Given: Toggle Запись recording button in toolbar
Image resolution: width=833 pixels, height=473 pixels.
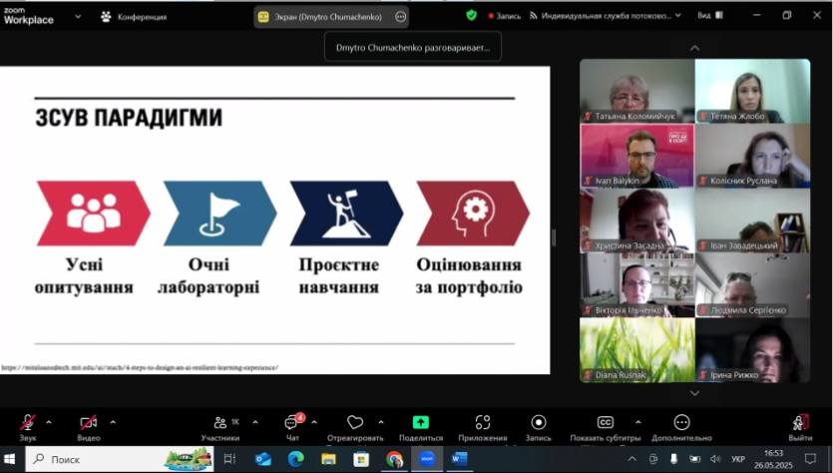Looking at the screenshot, I should (x=538, y=423).
